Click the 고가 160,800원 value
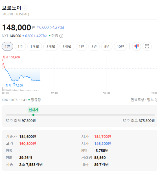The image size is (157, 171). coord(28,144)
